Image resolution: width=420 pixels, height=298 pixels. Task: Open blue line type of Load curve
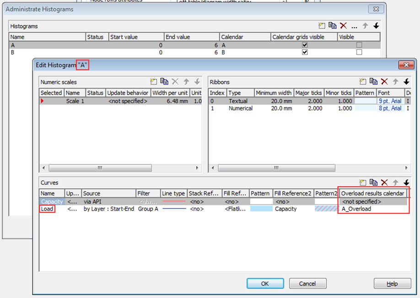pos(174,209)
